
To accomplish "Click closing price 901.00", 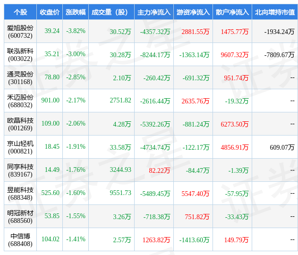I will click(51, 100).
